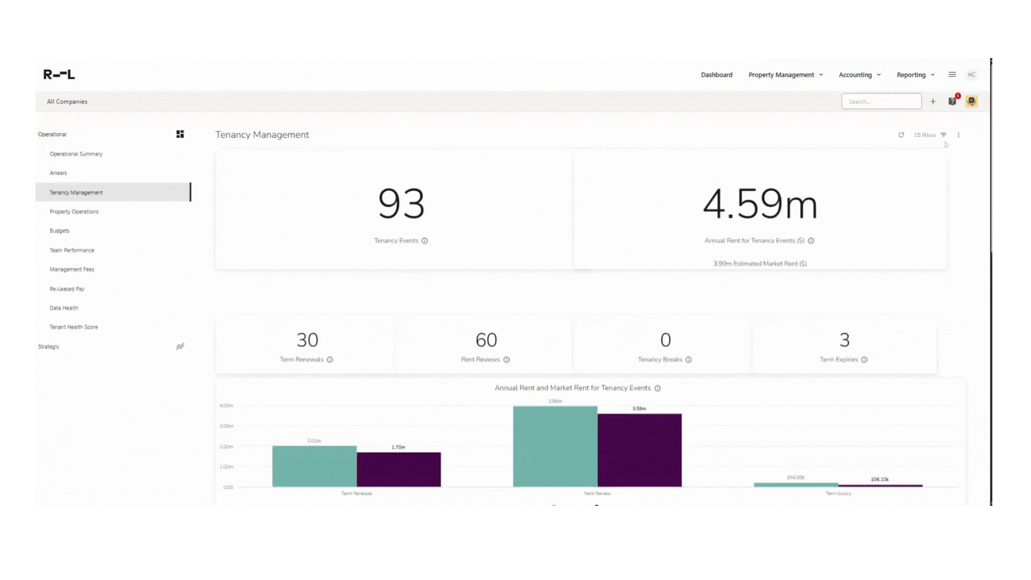Select Arrears in the sidebar

58,172
